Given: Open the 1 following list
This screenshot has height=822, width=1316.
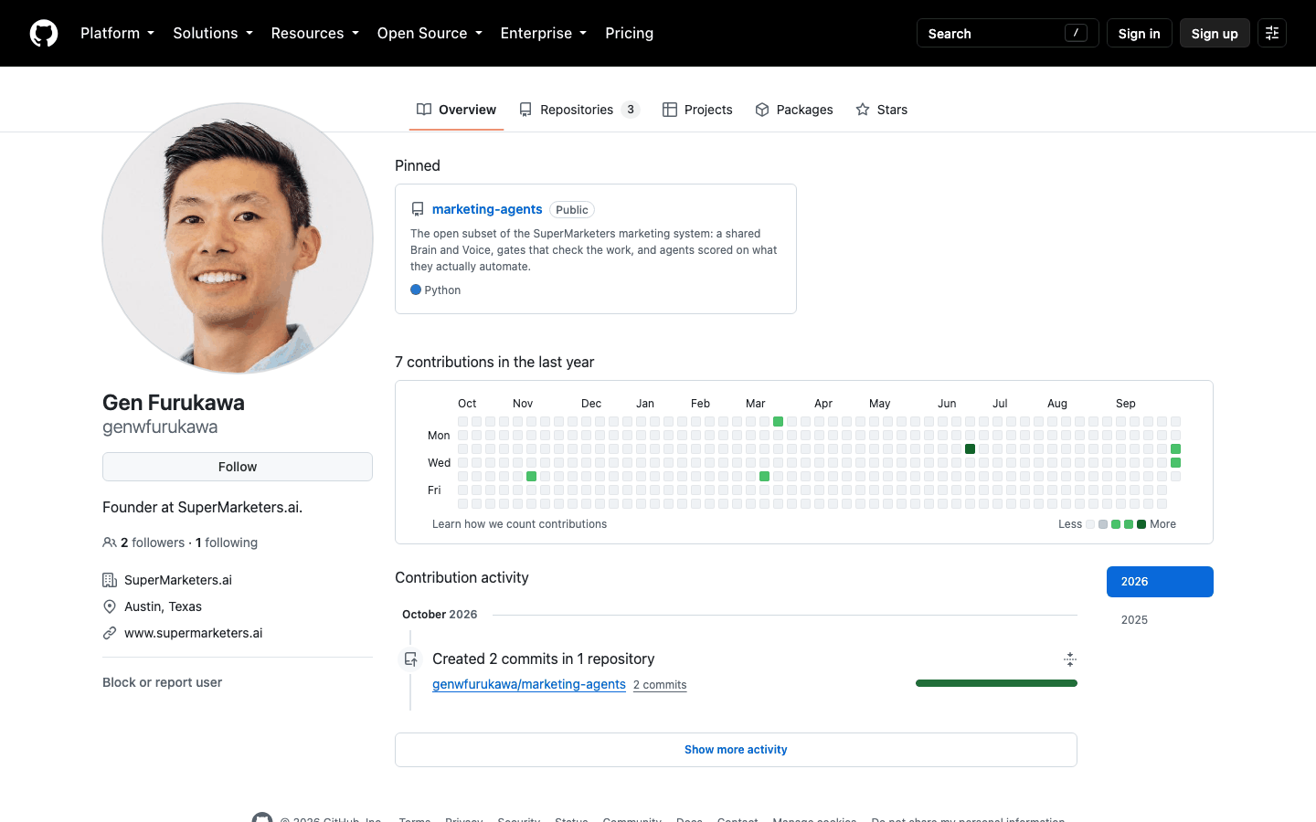Looking at the screenshot, I should pyautogui.click(x=227, y=543).
